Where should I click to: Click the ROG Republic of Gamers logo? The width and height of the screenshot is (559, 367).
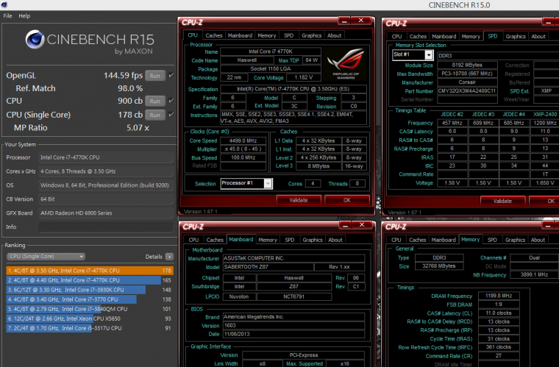346,68
